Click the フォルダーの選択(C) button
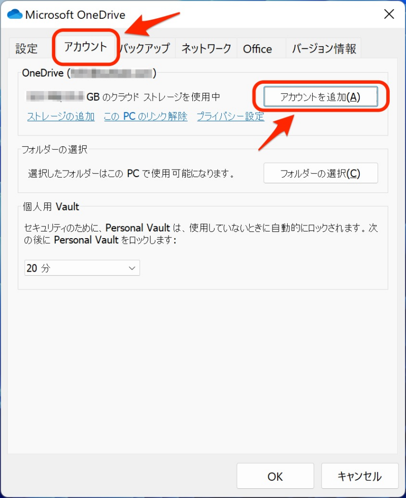Viewport: 406px width, 498px height. (x=321, y=173)
